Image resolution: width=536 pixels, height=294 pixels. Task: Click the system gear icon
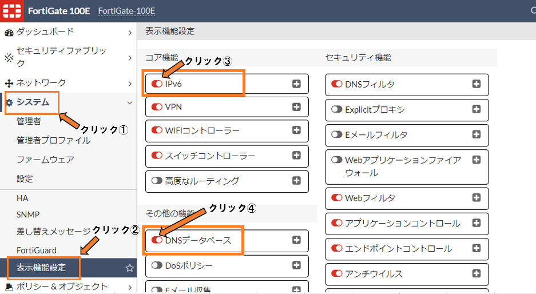(9, 102)
